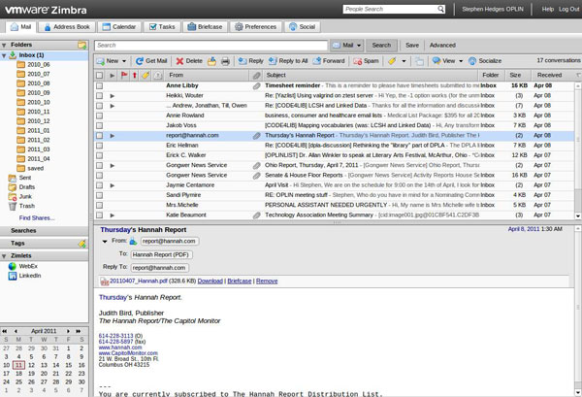582x397 pixels.
Task: Print the message with the printer icon
Action: (x=225, y=60)
